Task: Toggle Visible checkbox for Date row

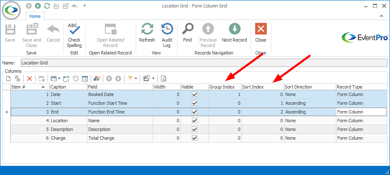Action: 194,95
